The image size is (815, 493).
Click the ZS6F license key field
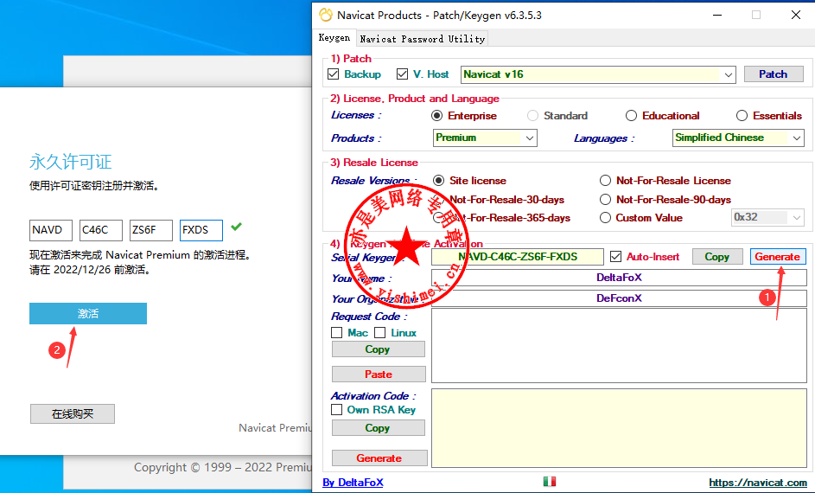[151, 230]
